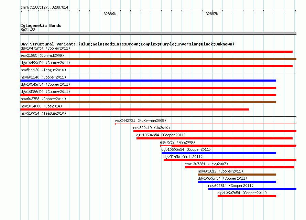Open esv21985 (Conrad2009) variant label

(42, 55)
